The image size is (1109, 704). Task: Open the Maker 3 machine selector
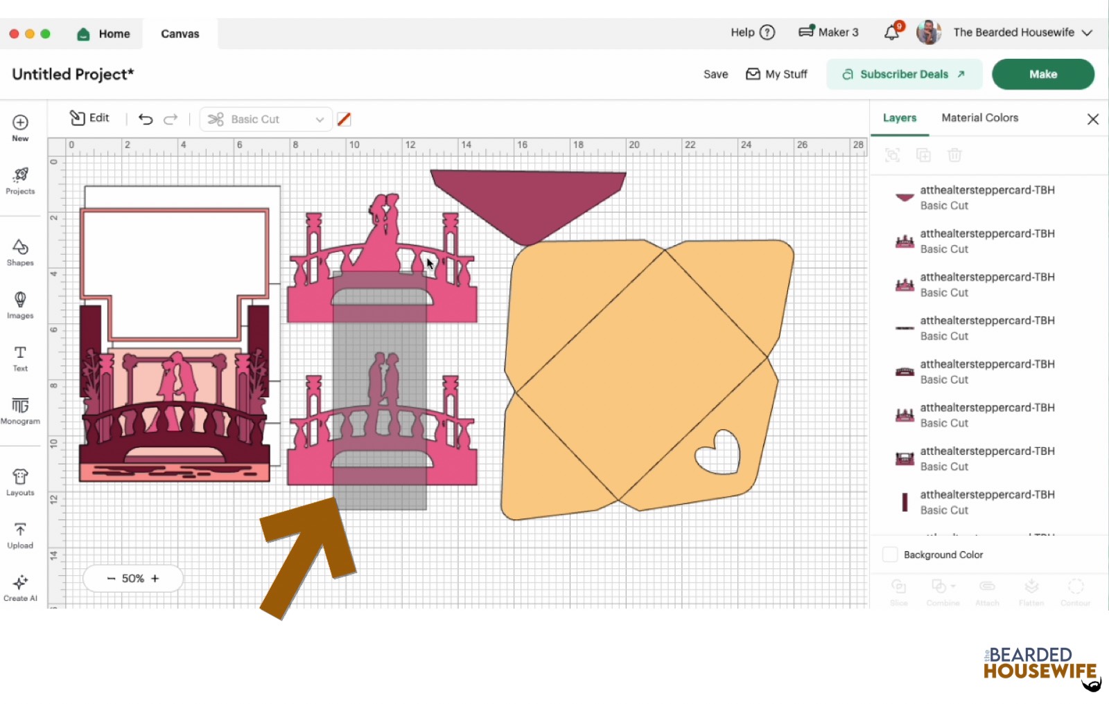pos(828,33)
